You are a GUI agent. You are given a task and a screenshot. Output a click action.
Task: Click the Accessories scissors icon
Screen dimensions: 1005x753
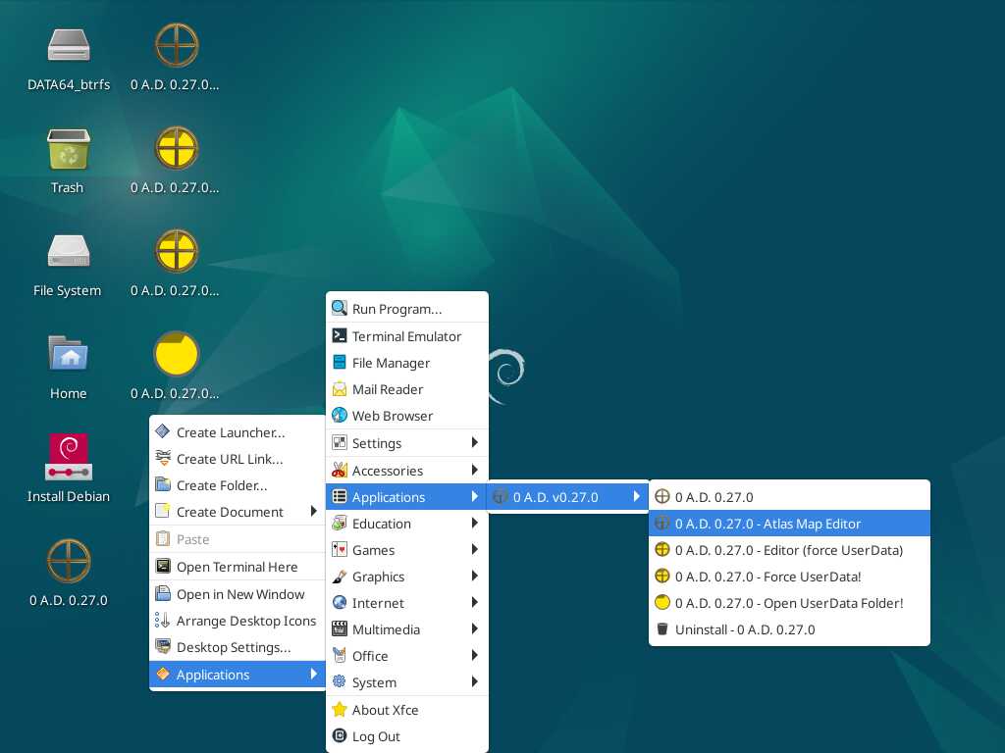click(340, 470)
